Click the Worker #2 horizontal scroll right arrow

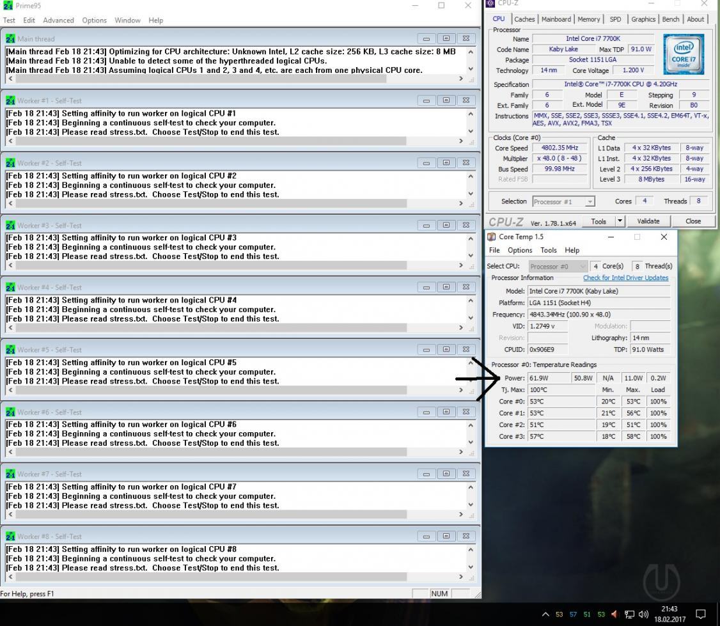461,203
